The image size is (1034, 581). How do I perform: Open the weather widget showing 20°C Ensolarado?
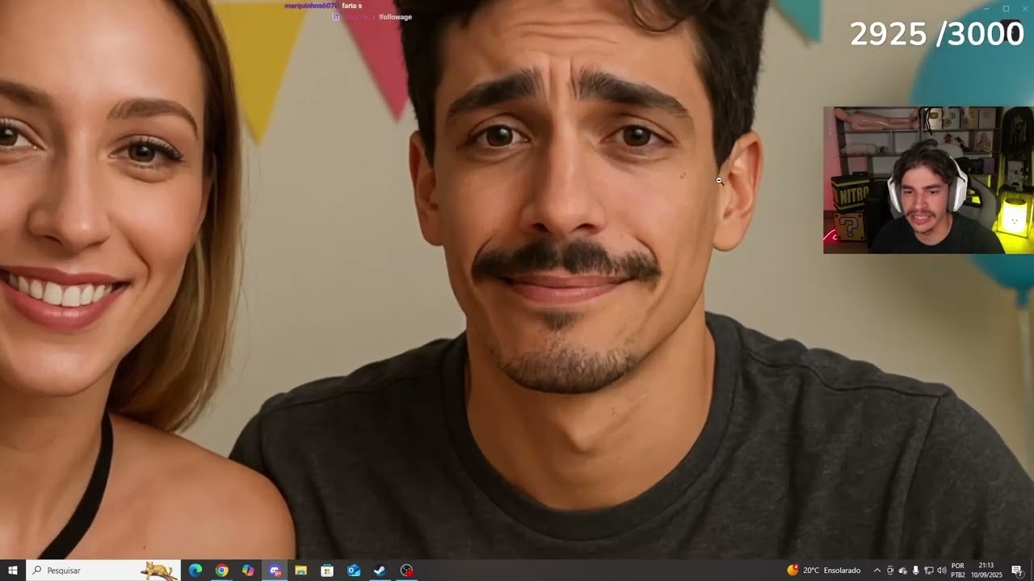tap(824, 570)
